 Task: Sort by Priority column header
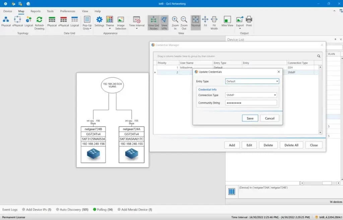point(168,63)
